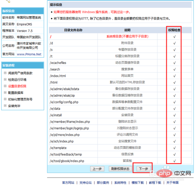Viewport: 195px width, 186px height.
Task: Click the check mark in the /ecachefiles row
Action: click(x=174, y=63)
